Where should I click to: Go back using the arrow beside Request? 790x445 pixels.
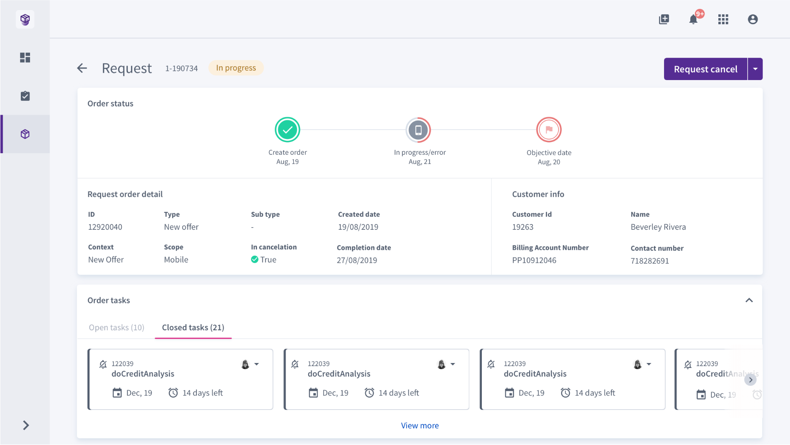(x=82, y=68)
